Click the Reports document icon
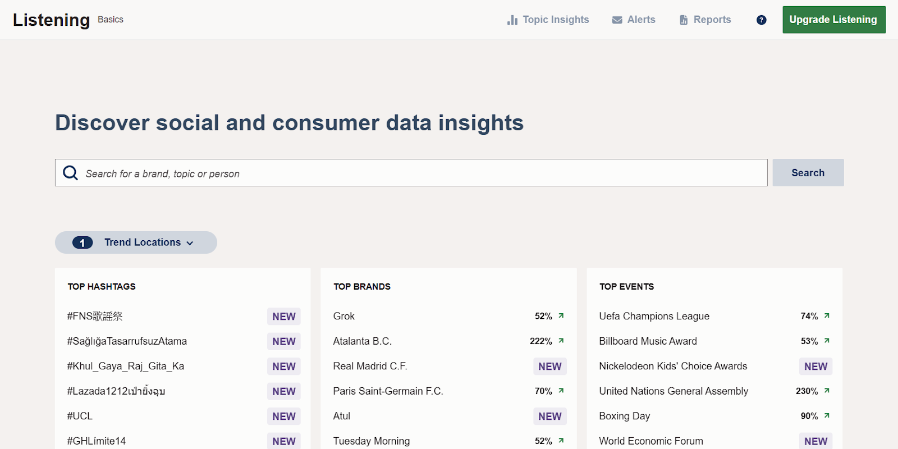This screenshot has width=898, height=449. click(x=684, y=20)
